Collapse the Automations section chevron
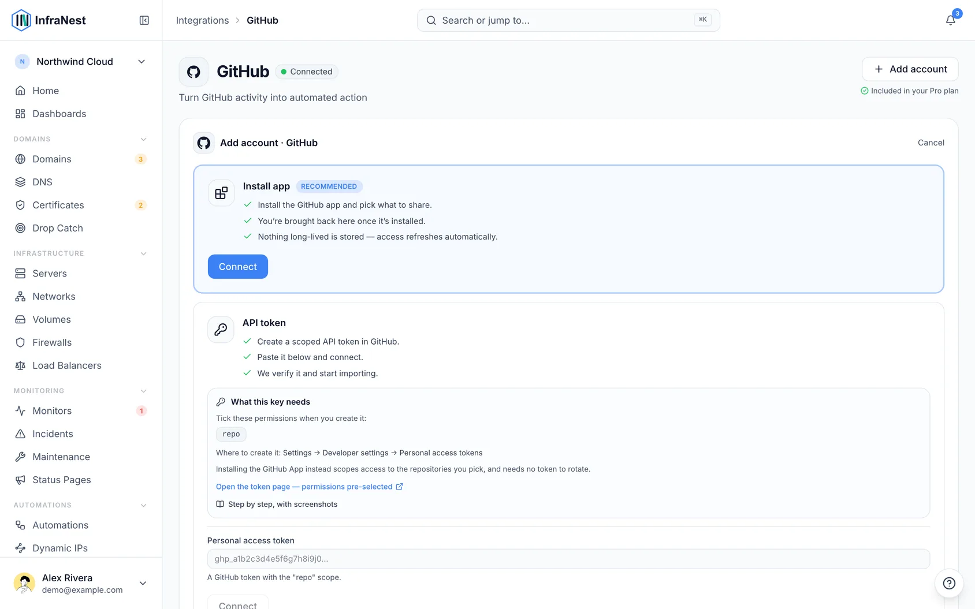975x609 pixels. [x=143, y=505]
